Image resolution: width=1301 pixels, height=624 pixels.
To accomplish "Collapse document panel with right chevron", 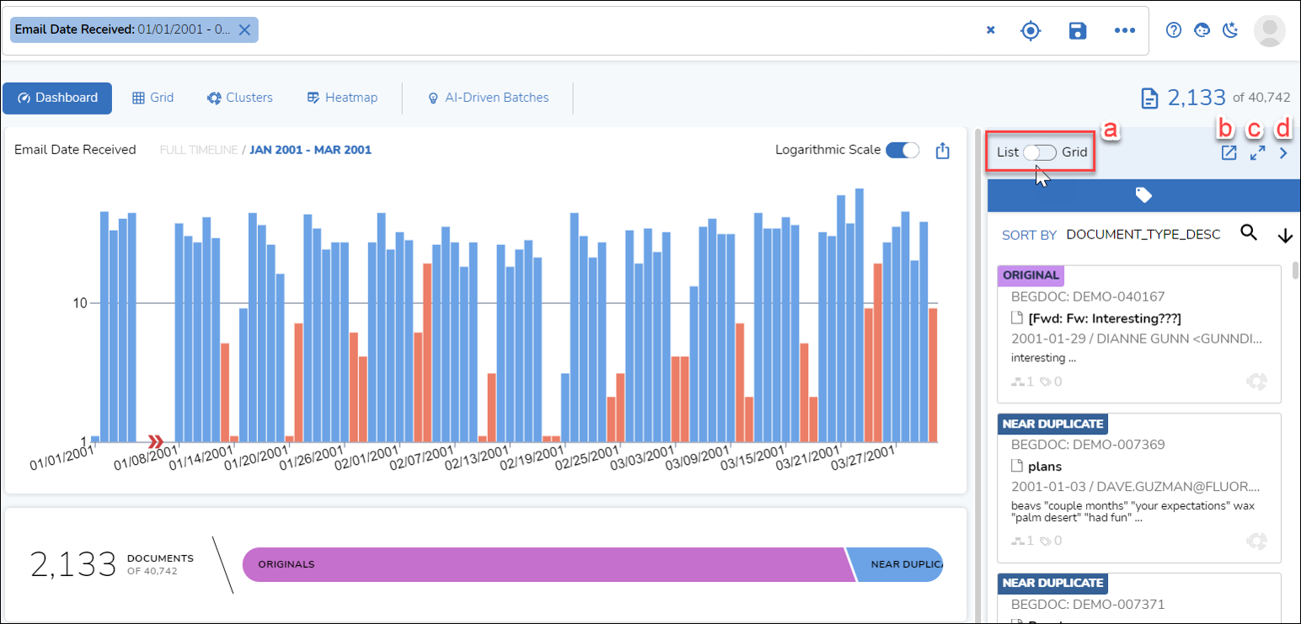I will coord(1283,153).
